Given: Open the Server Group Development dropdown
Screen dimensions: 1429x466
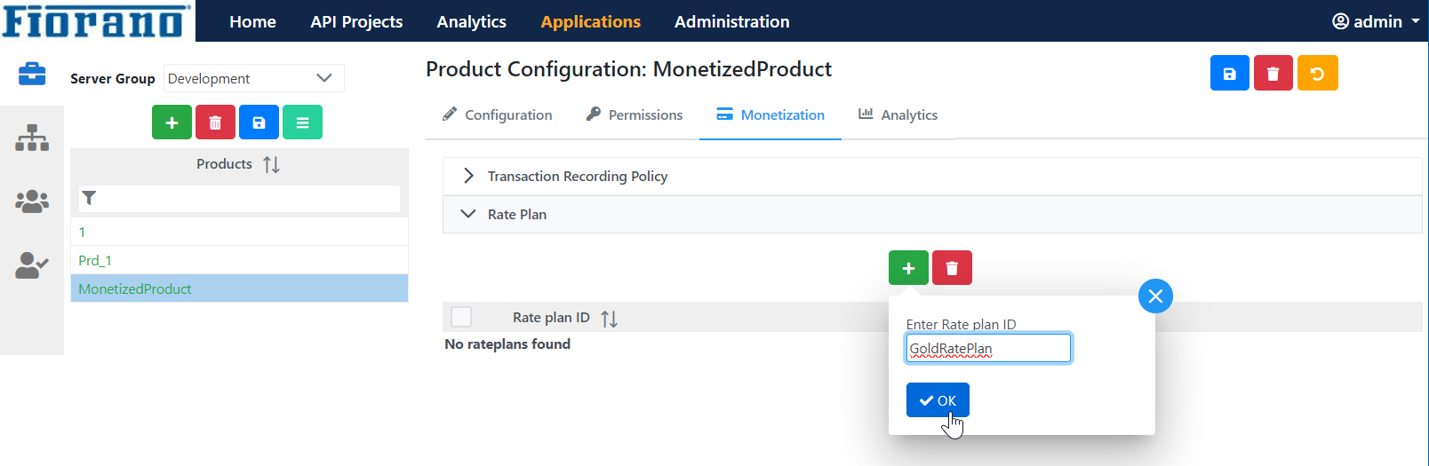Looking at the screenshot, I should click(253, 78).
